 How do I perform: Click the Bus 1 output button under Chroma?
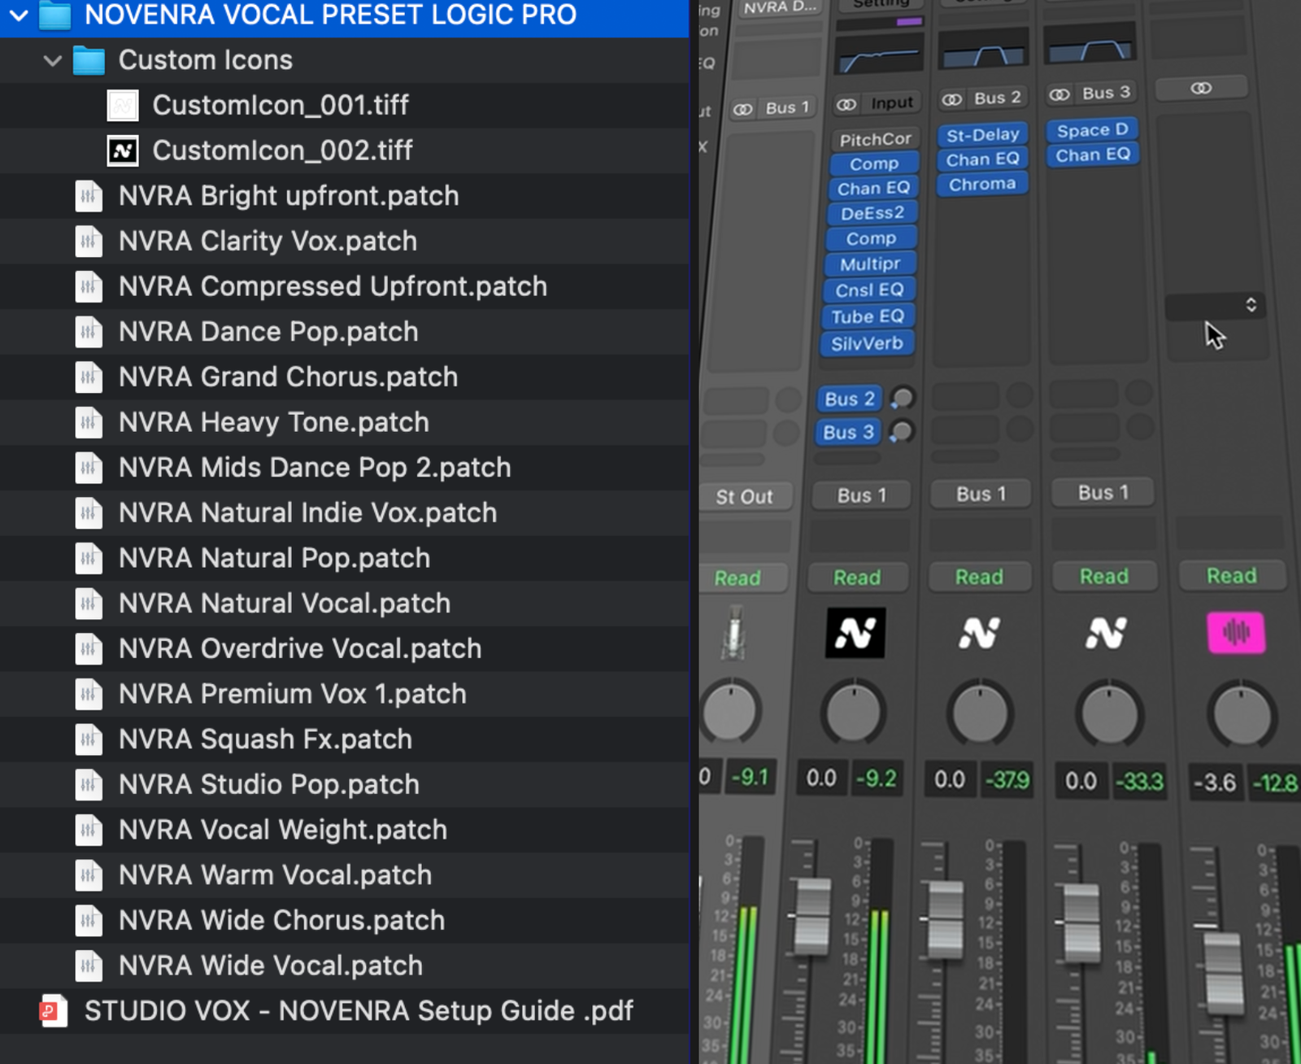[981, 493]
